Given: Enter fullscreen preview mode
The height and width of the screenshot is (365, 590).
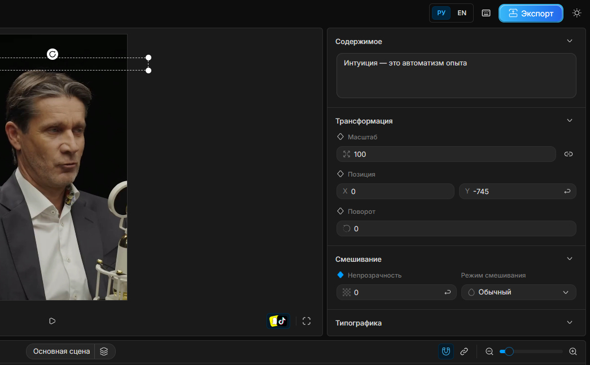Looking at the screenshot, I should coord(307,321).
